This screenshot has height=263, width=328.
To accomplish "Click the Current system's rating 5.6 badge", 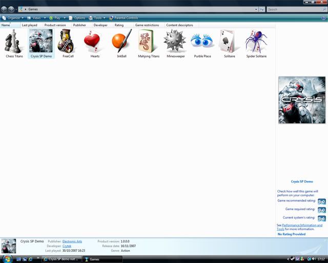I will [x=321, y=219].
